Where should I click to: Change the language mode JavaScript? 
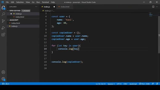tap(133, 84)
